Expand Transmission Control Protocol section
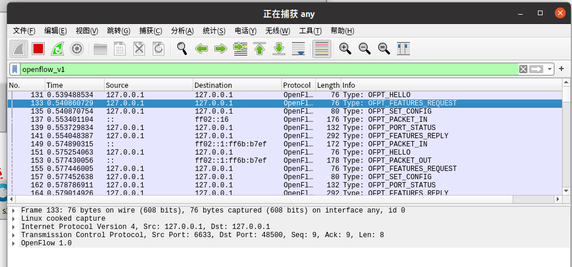The width and height of the screenshot is (572, 267). point(14,235)
